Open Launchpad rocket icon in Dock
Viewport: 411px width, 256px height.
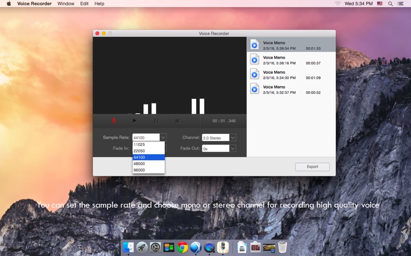[x=142, y=247]
